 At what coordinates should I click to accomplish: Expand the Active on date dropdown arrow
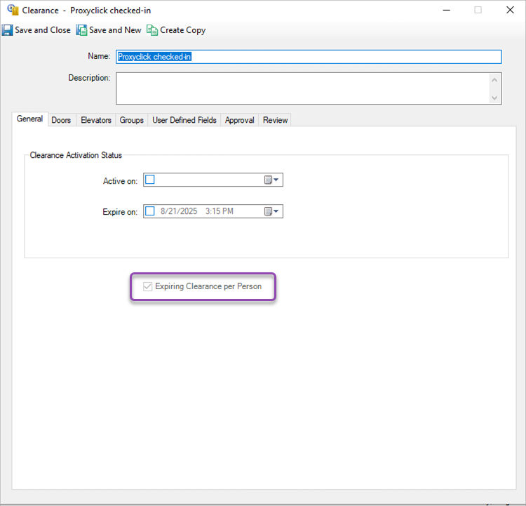[276, 180]
